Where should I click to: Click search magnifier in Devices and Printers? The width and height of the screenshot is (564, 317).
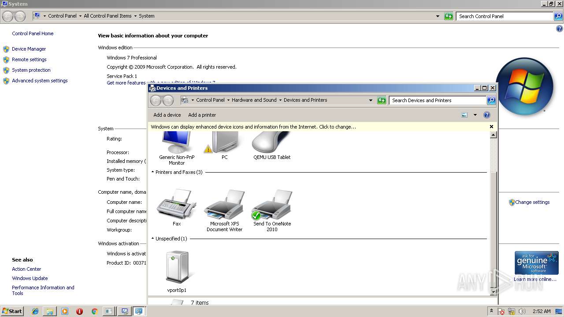coord(491,100)
